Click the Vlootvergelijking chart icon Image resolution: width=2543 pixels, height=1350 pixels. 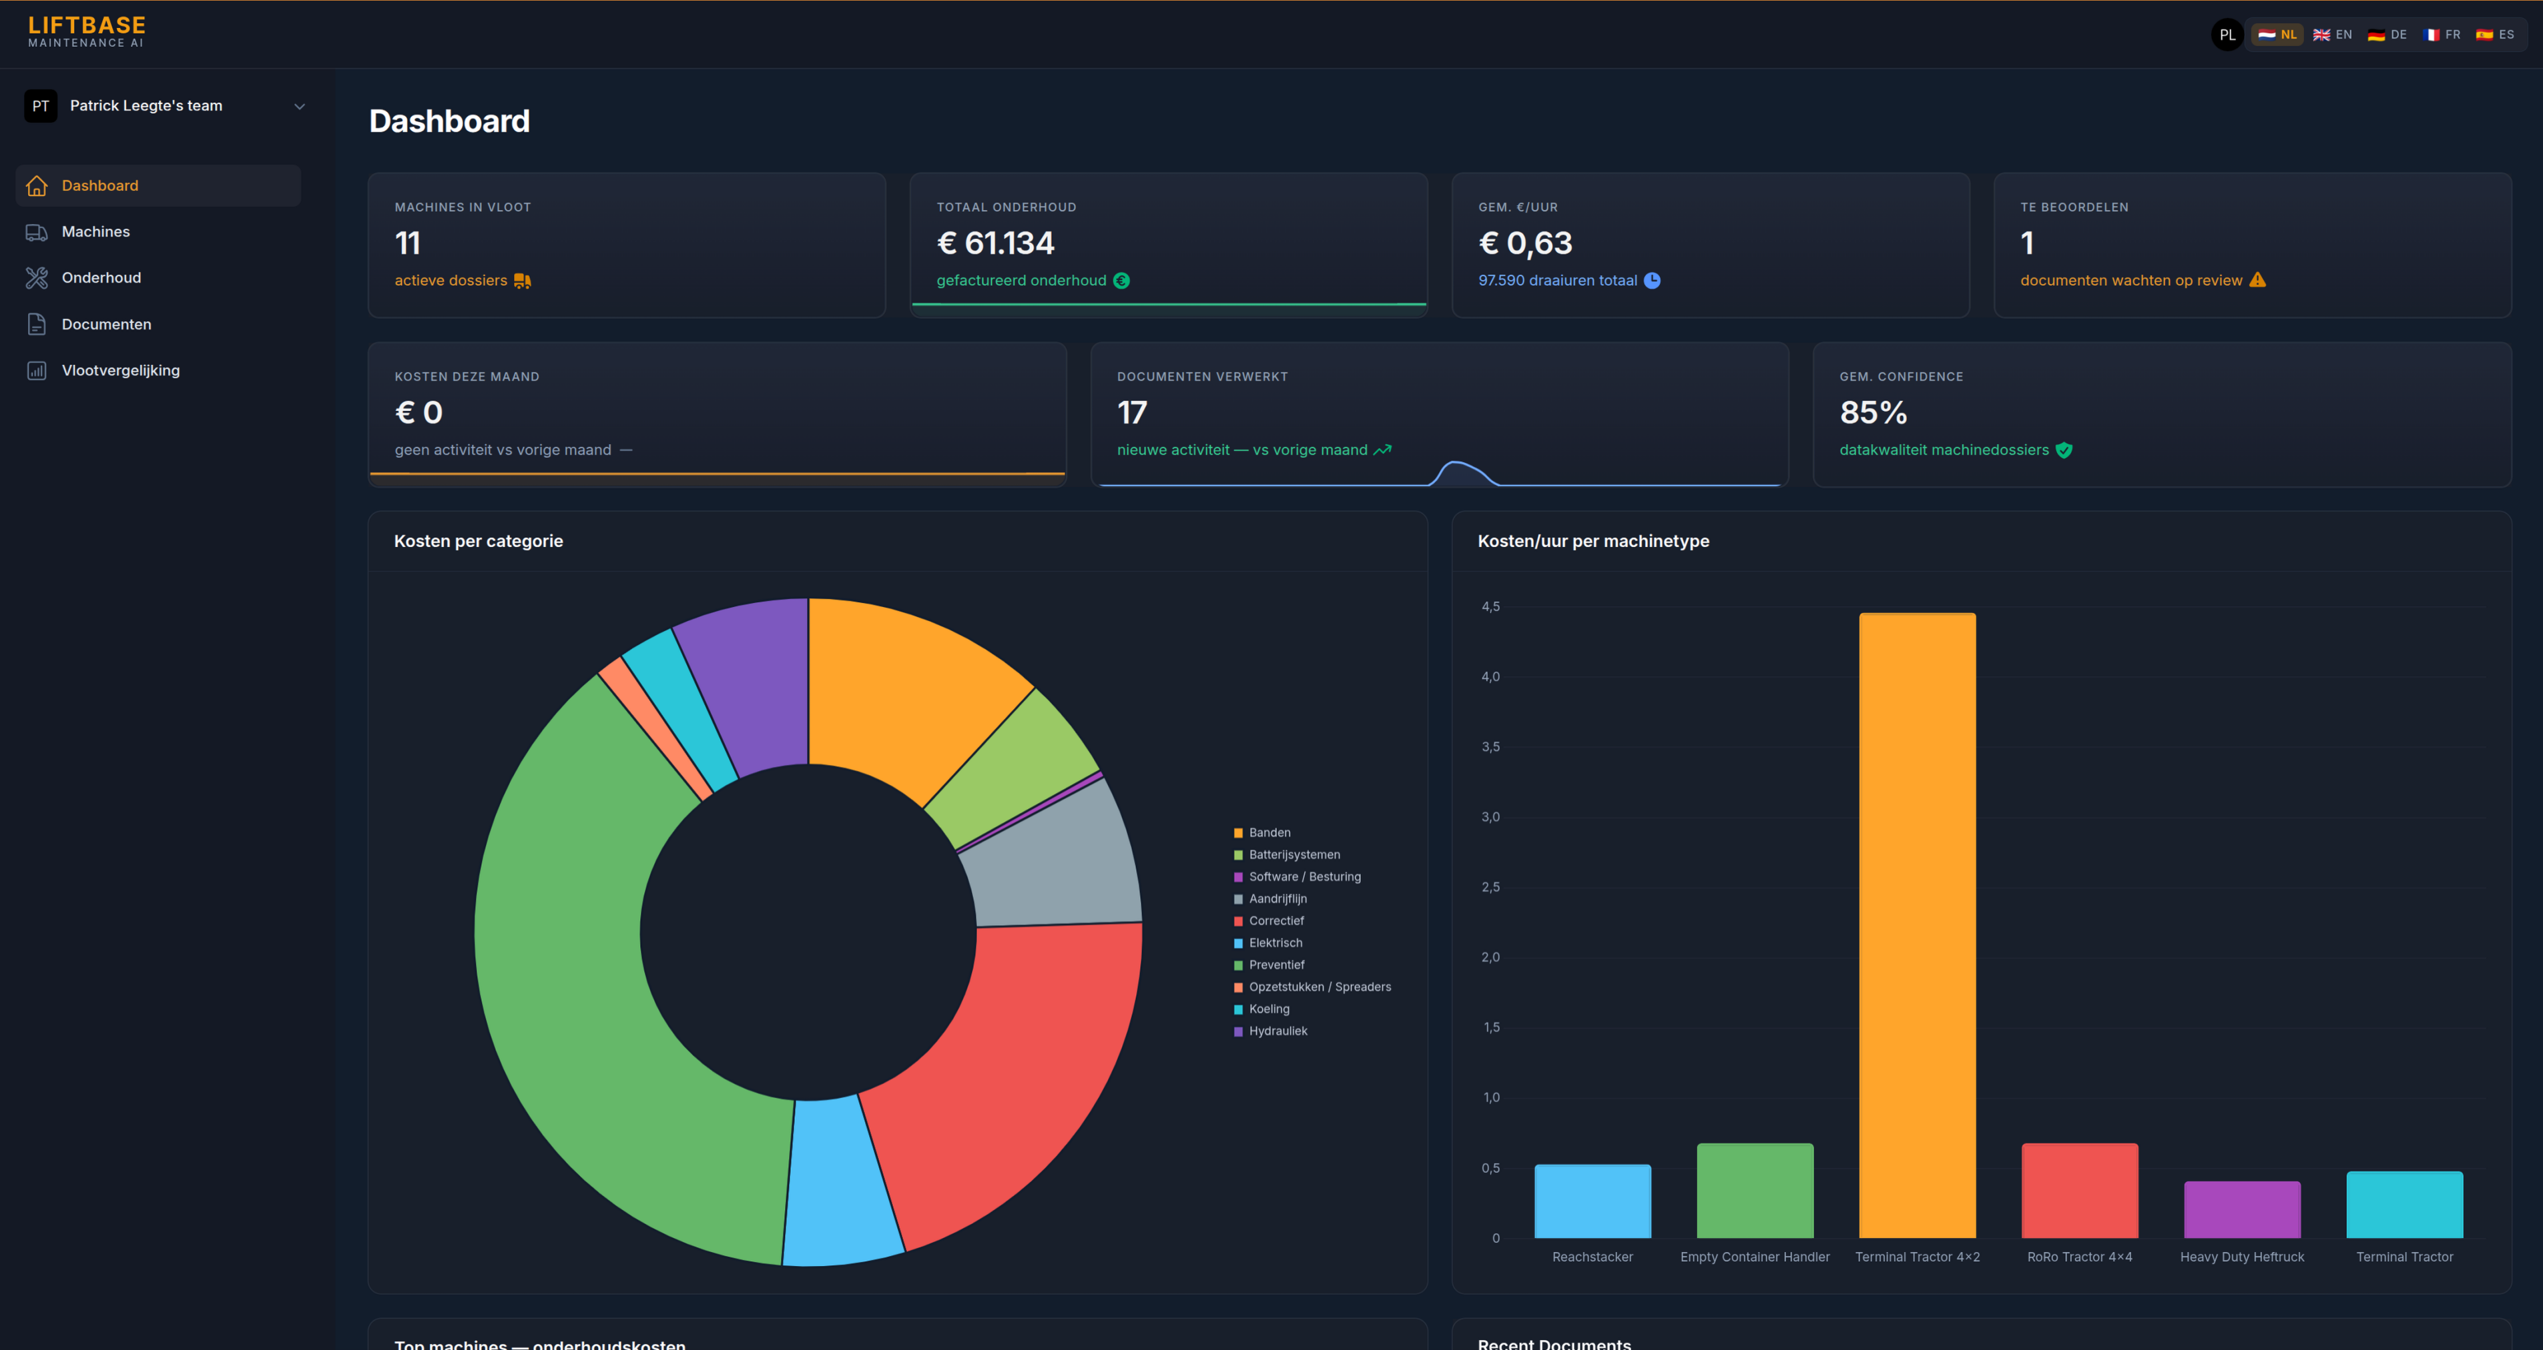pyautogui.click(x=37, y=371)
